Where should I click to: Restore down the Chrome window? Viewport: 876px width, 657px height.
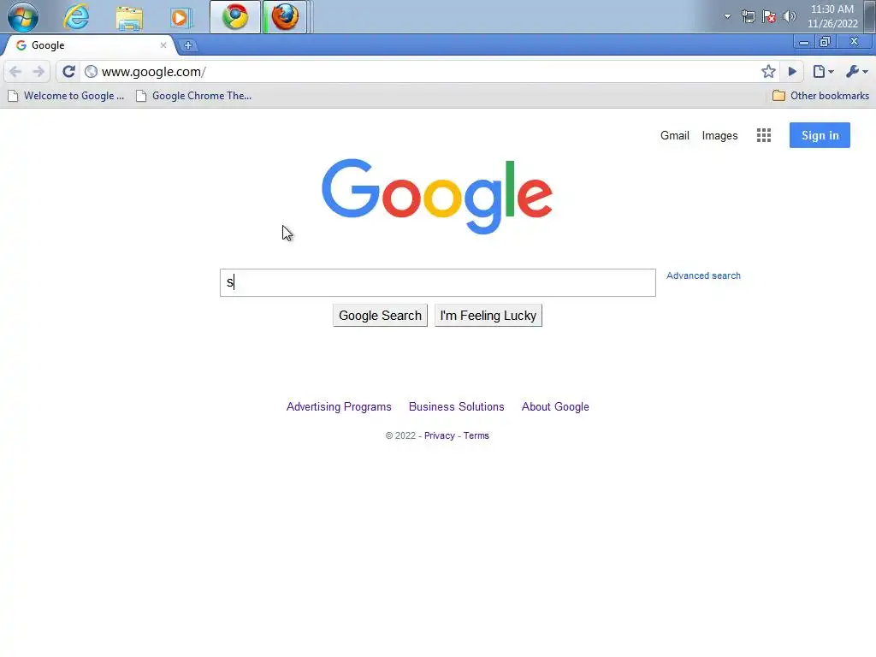825,42
